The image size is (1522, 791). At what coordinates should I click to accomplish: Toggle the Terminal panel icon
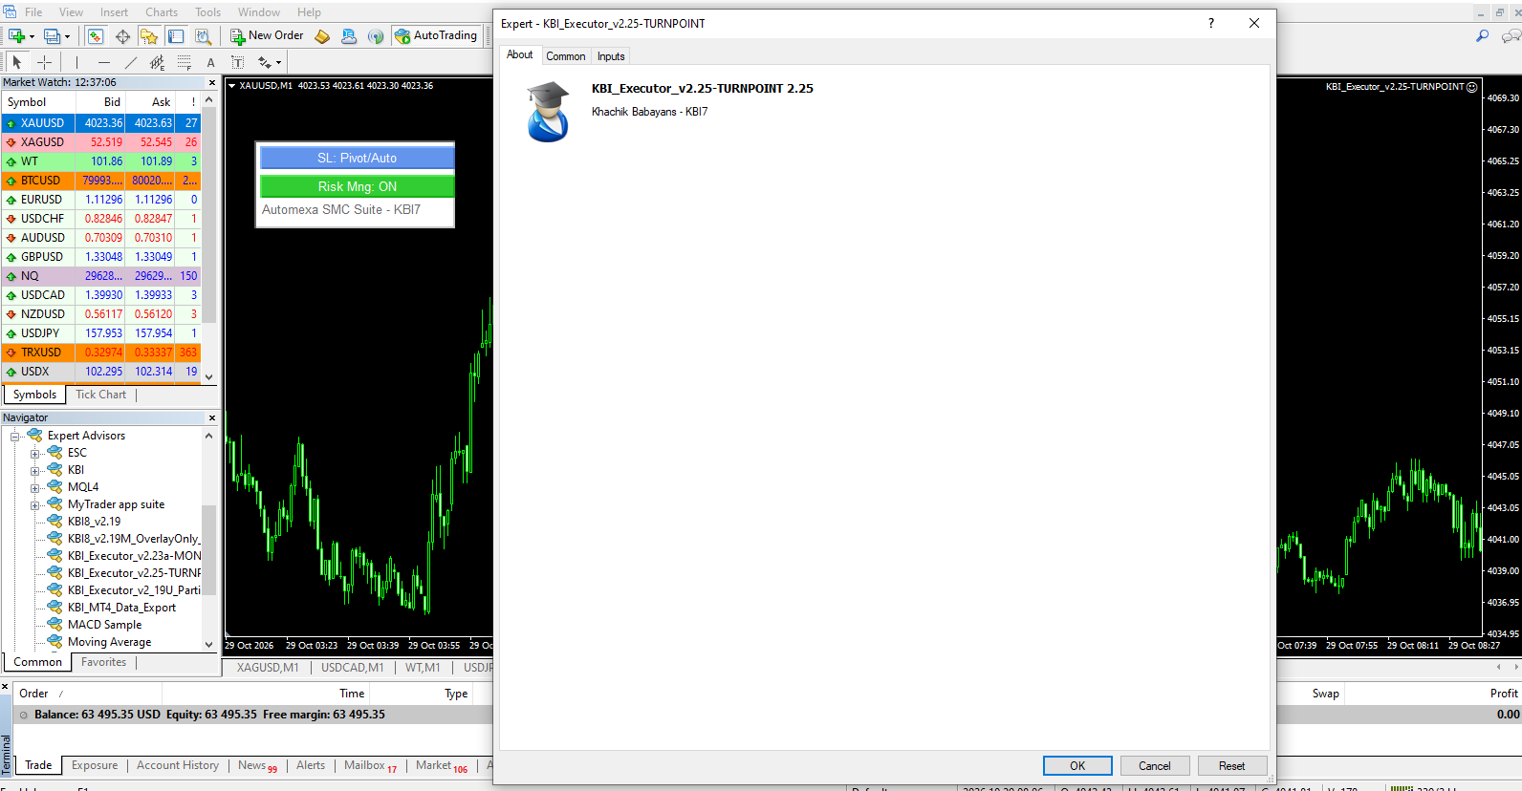(x=176, y=36)
